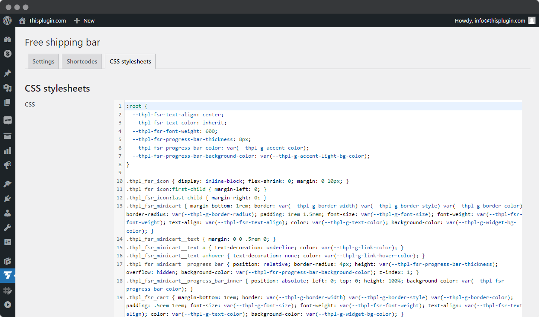Click New in the admin bar

89,20
